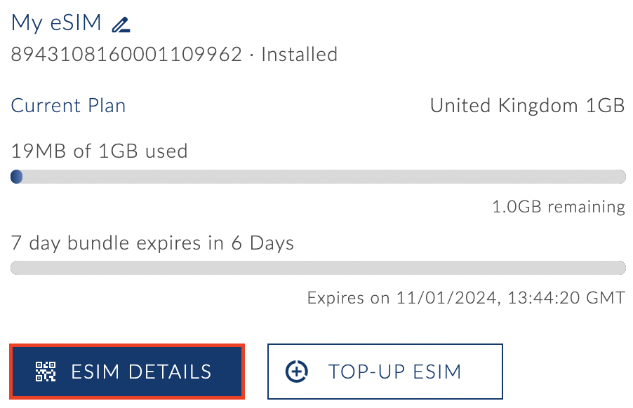Click the blue dot on the usage bar
Viewport: 633px width, 408px height.
pyautogui.click(x=16, y=177)
